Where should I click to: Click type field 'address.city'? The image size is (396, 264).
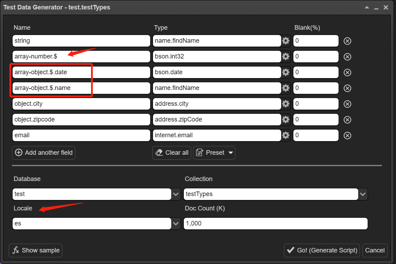tap(217, 104)
